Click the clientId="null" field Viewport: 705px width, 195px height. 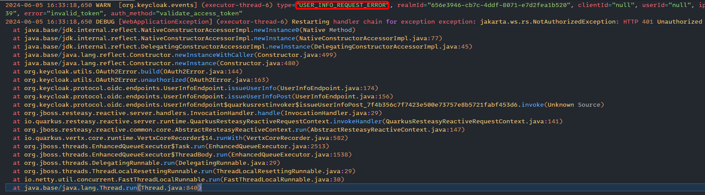(x=606, y=5)
